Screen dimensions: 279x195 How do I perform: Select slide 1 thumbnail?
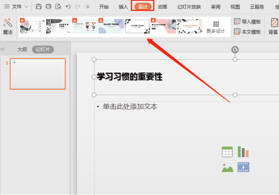[x=38, y=74]
